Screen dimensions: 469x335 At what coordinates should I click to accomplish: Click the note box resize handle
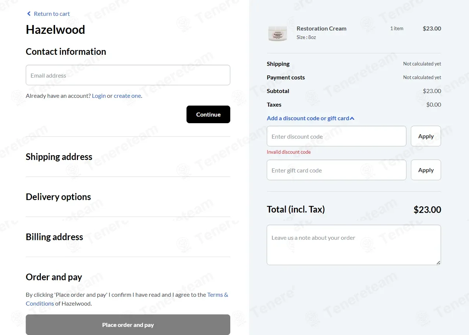(438, 262)
